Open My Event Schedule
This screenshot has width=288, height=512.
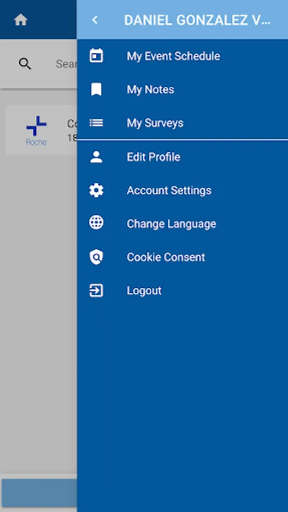pyautogui.click(x=183, y=56)
